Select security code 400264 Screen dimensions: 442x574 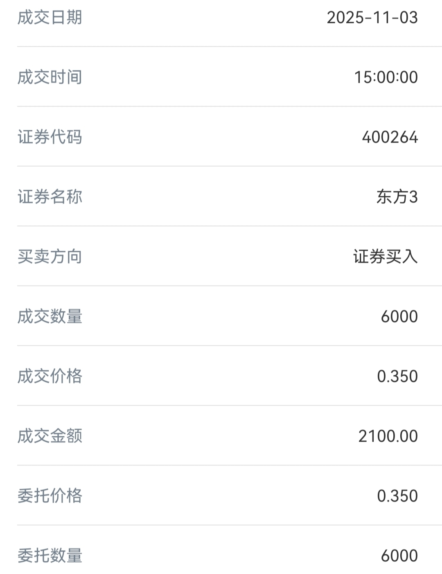[390, 137]
